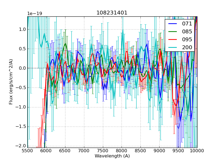
Task: Click the plot title 108231401
Action: pos(112,13)
